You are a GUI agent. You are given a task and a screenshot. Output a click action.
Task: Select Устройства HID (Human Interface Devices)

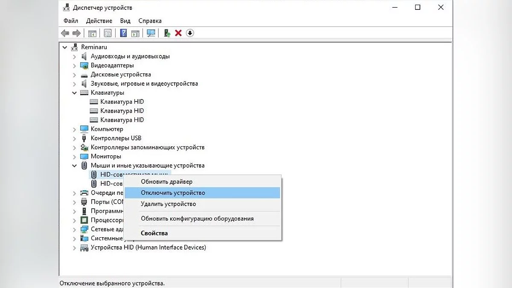[x=148, y=247]
